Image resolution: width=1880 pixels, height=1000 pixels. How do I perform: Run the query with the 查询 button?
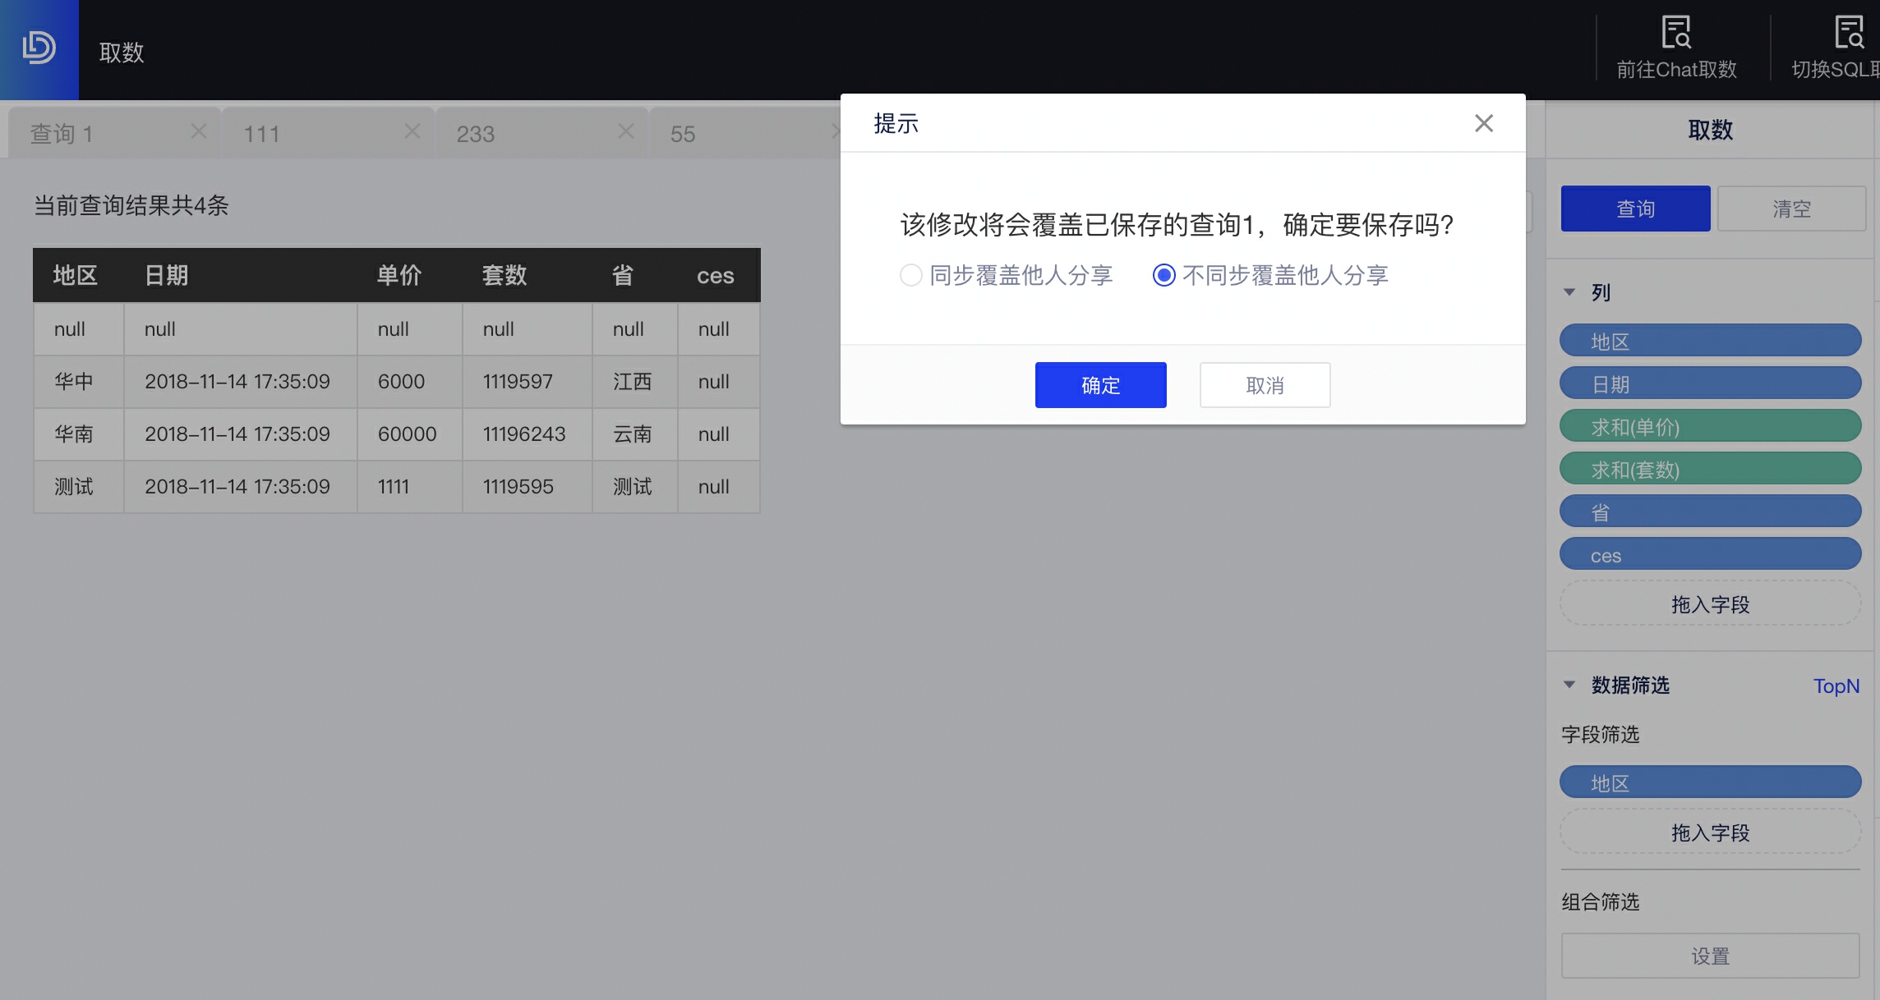coord(1634,209)
